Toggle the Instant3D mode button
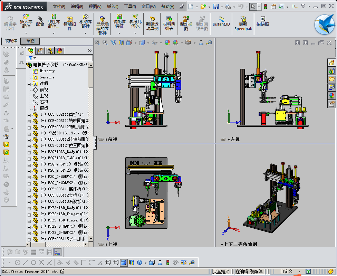Screen dimensions: 337x276 point(221,21)
